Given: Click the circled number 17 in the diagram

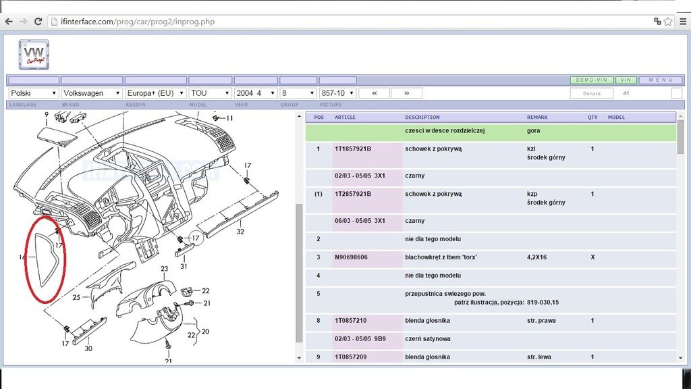Looking at the screenshot, I should pyautogui.click(x=196, y=238).
